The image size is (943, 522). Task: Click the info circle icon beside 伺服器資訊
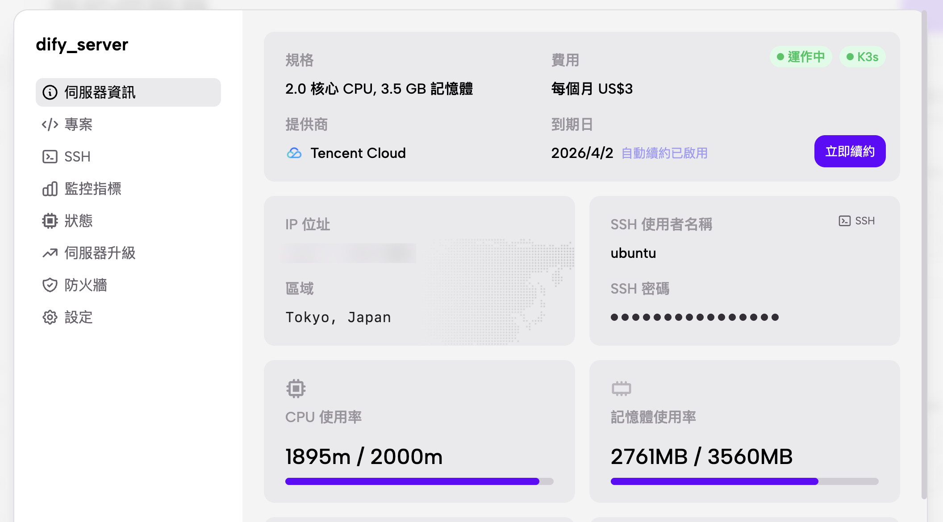50,92
